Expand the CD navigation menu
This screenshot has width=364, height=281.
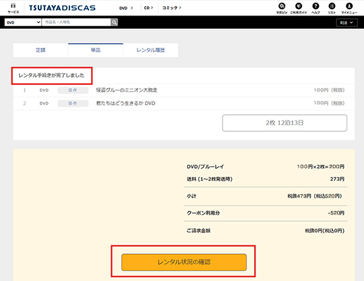[148, 8]
